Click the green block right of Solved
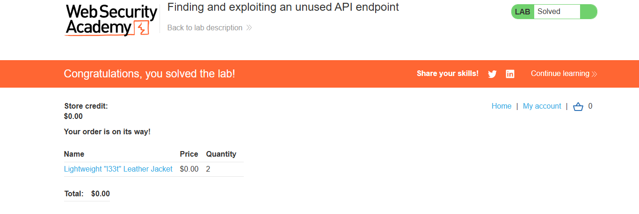Screen dimensions: 639x214 click(588, 12)
